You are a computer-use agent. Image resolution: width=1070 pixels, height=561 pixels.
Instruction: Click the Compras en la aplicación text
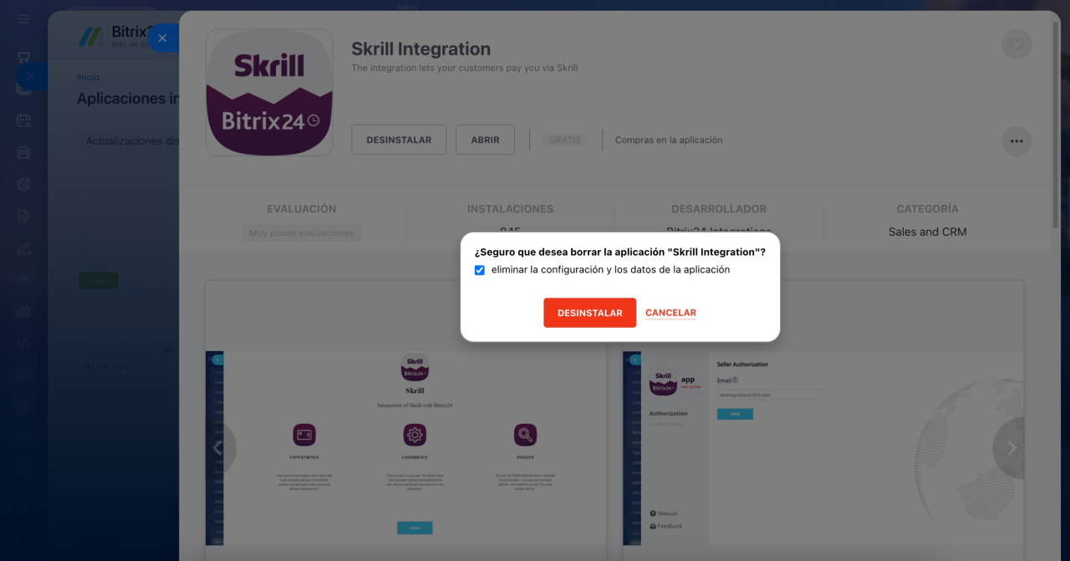point(669,140)
